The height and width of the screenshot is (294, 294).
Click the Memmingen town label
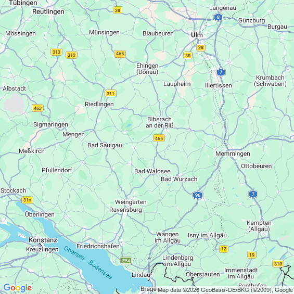[x=233, y=154]
